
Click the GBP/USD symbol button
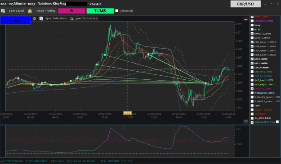tap(245, 4)
